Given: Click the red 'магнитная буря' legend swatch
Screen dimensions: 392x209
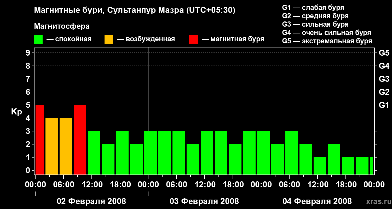Looking at the screenshot, I should (x=193, y=39).
